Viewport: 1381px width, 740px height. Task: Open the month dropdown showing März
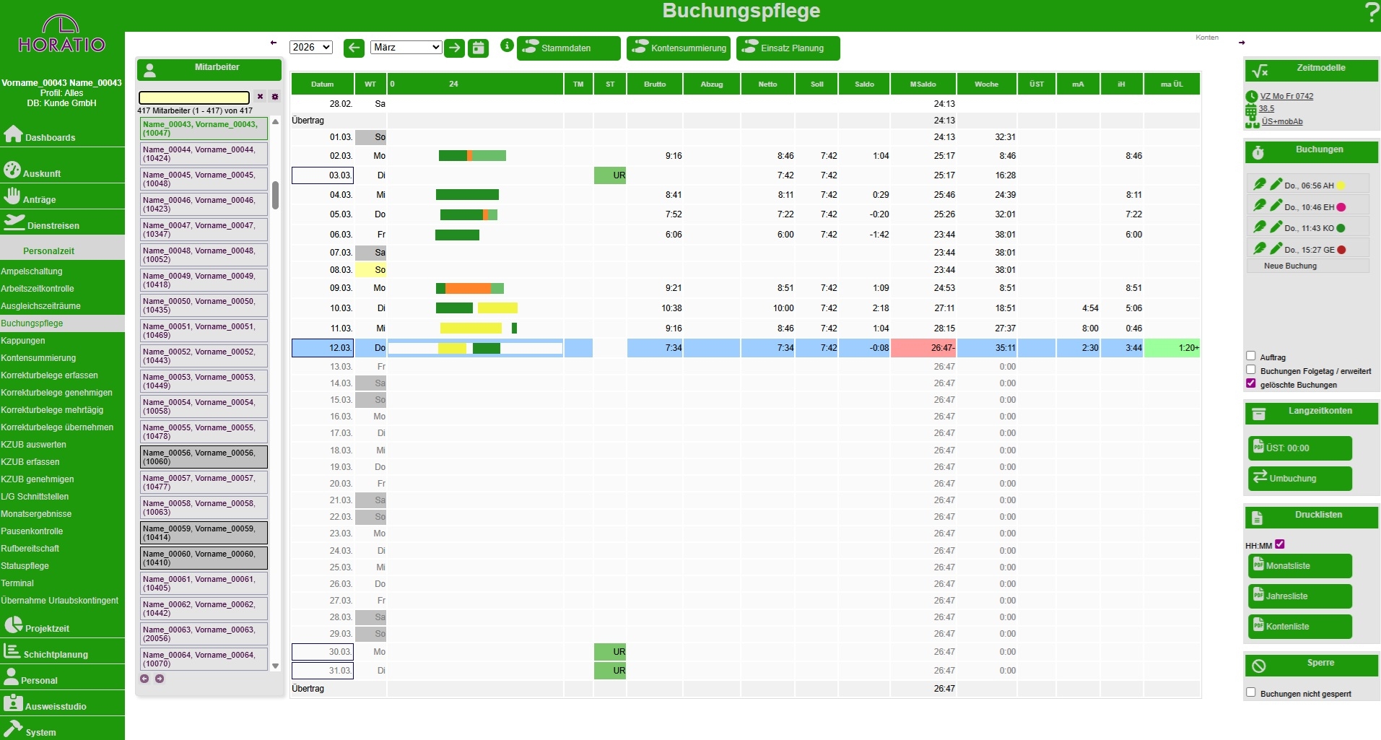click(x=406, y=47)
